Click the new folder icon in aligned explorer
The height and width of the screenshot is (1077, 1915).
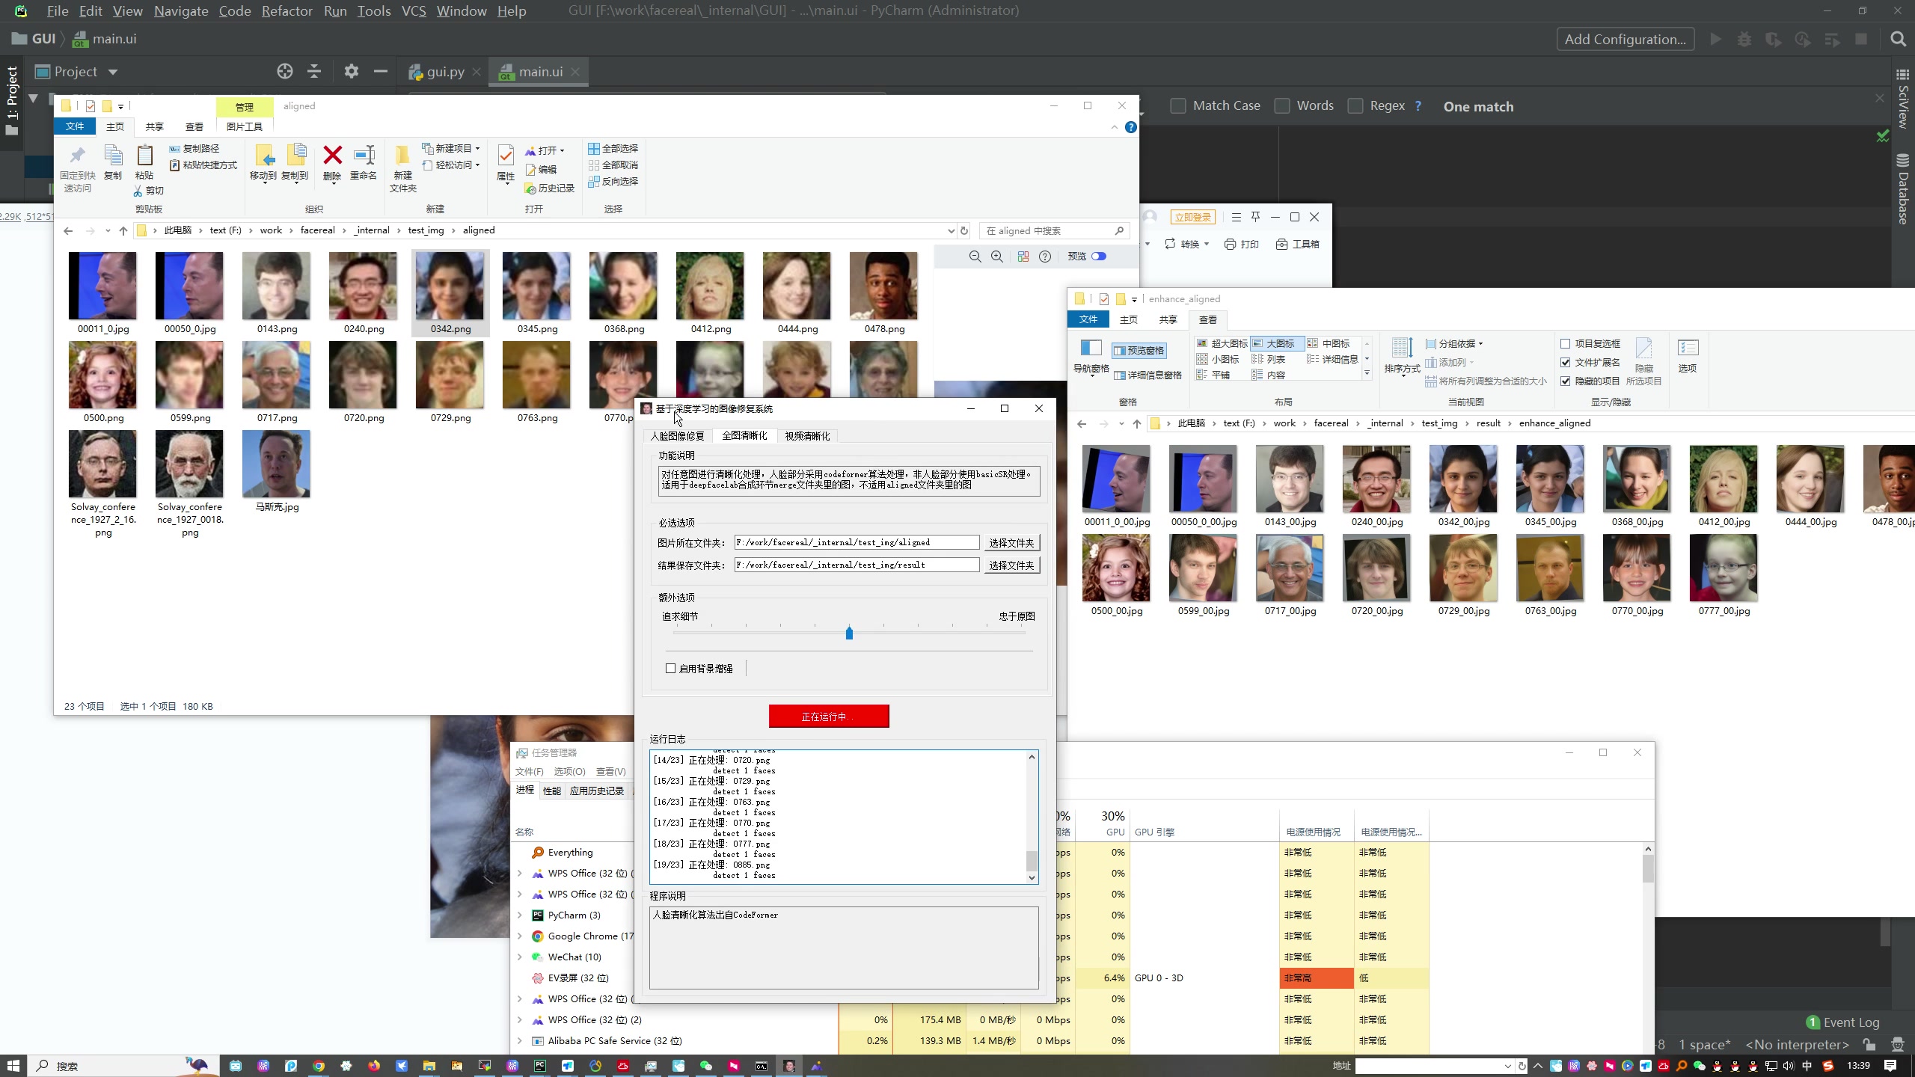(402, 156)
